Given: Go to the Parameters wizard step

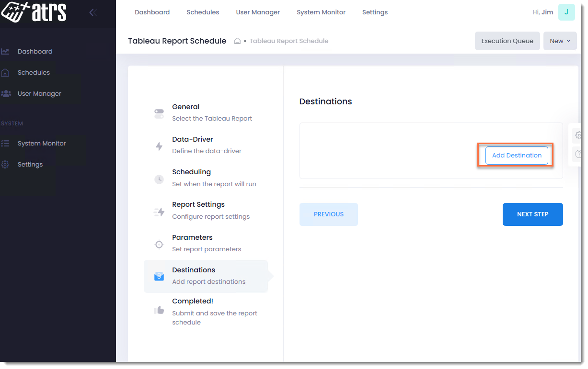Looking at the screenshot, I should click(x=206, y=243).
